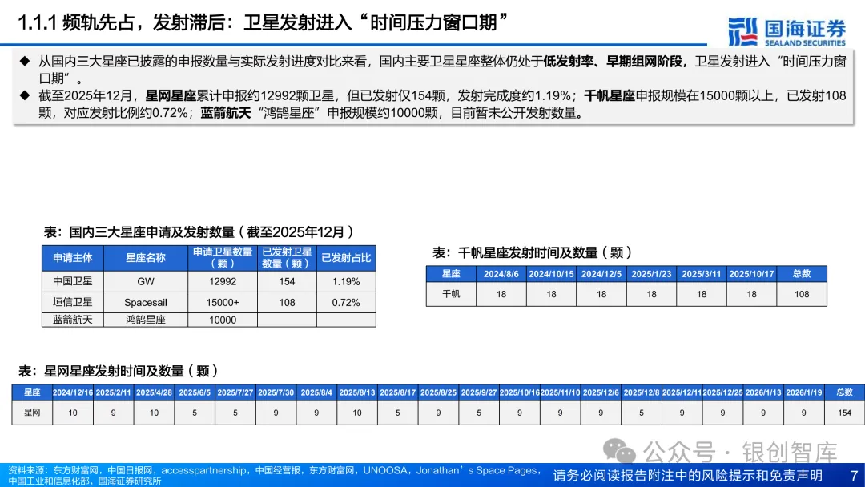Click the table title 表:星网星座发射时间及数量
The image size is (865, 487).
119,371
